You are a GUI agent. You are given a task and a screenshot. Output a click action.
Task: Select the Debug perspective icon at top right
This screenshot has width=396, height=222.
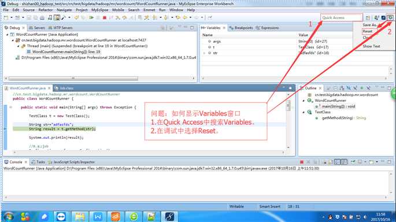click(390, 17)
